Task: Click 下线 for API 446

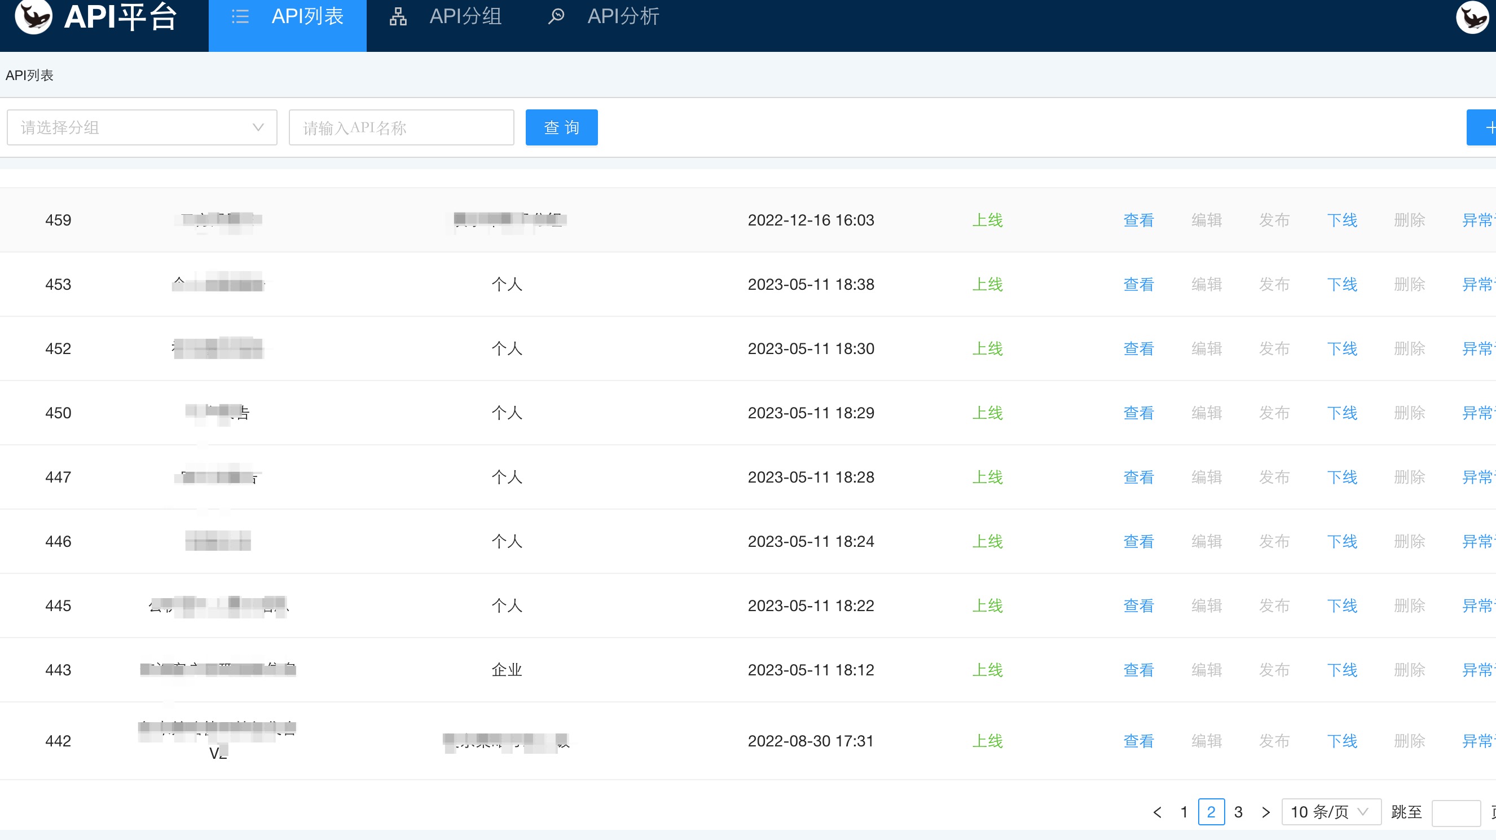Action: pos(1342,541)
